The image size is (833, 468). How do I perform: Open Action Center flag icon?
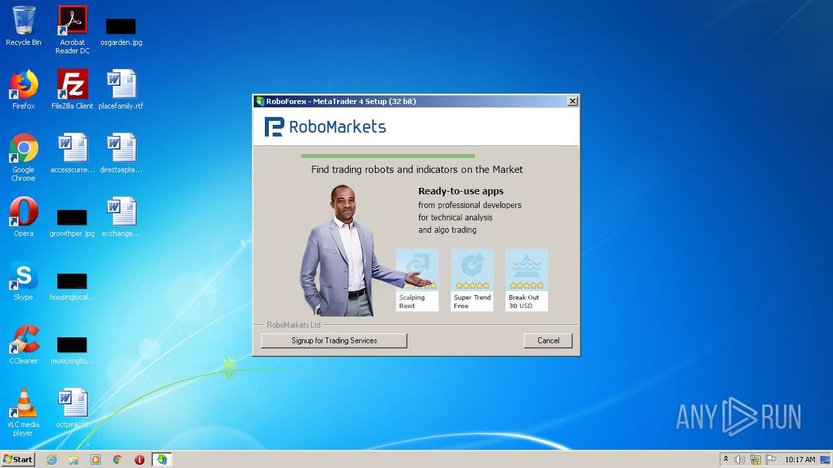click(x=771, y=460)
